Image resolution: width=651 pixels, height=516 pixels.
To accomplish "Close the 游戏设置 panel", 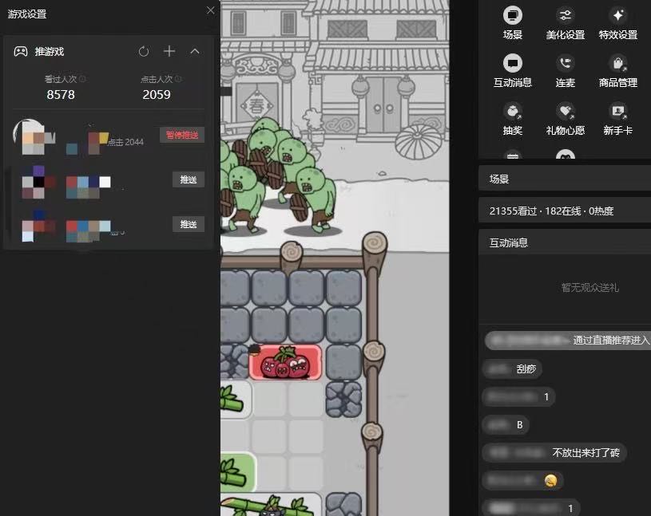I will (x=210, y=10).
